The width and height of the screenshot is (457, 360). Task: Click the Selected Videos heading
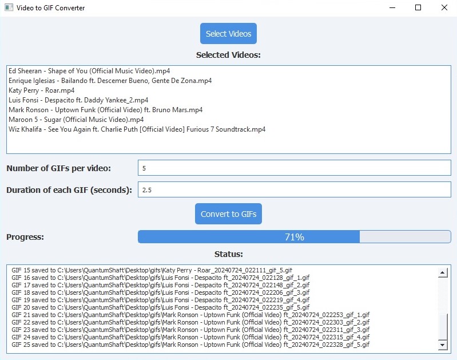(x=228, y=55)
